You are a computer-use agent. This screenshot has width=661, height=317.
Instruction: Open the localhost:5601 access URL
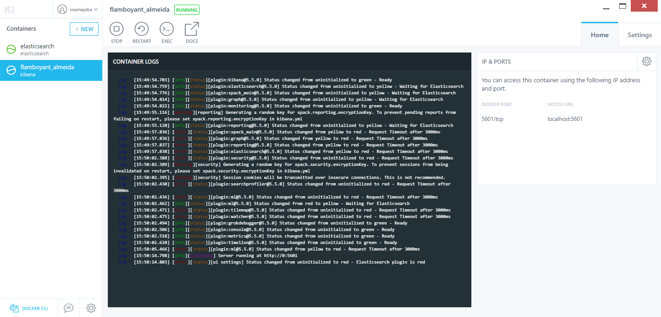tap(565, 119)
